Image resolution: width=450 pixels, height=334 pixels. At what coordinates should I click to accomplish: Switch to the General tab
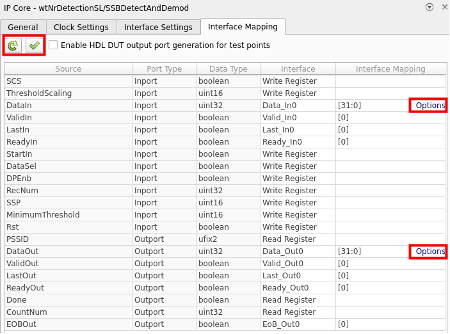tap(23, 28)
